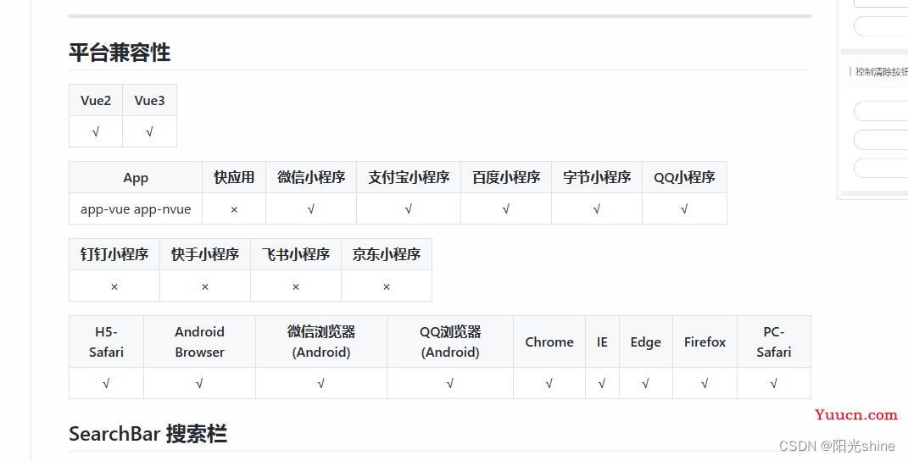
Task: Click the 平台兼容性 heading
Action: [x=120, y=53]
